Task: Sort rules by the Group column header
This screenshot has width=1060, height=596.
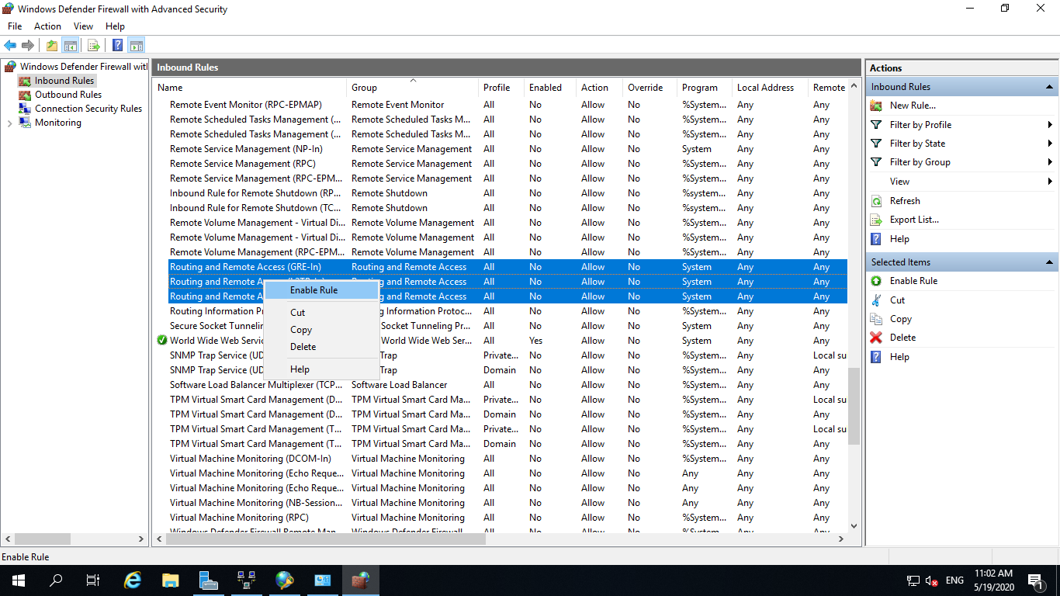Action: (413, 88)
